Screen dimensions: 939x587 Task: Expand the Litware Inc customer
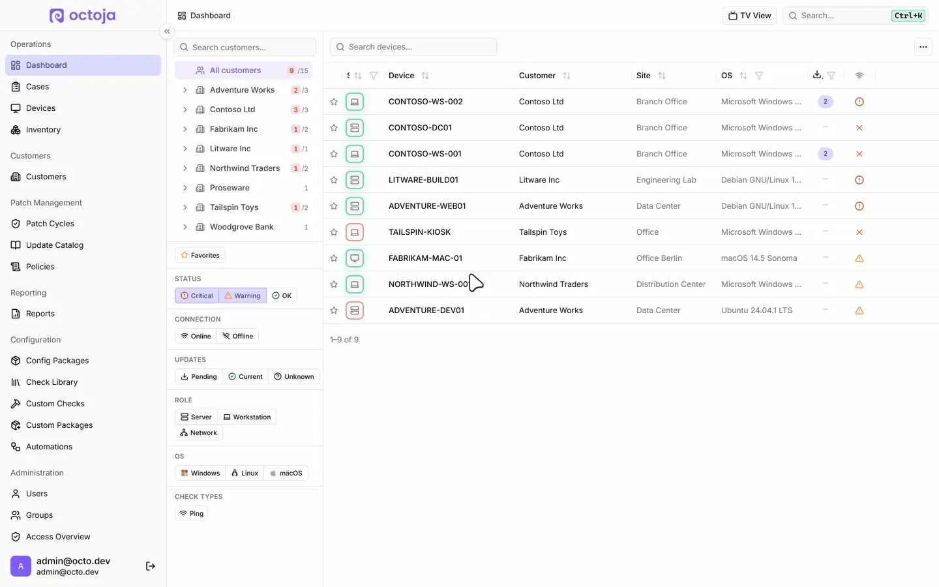tap(185, 149)
